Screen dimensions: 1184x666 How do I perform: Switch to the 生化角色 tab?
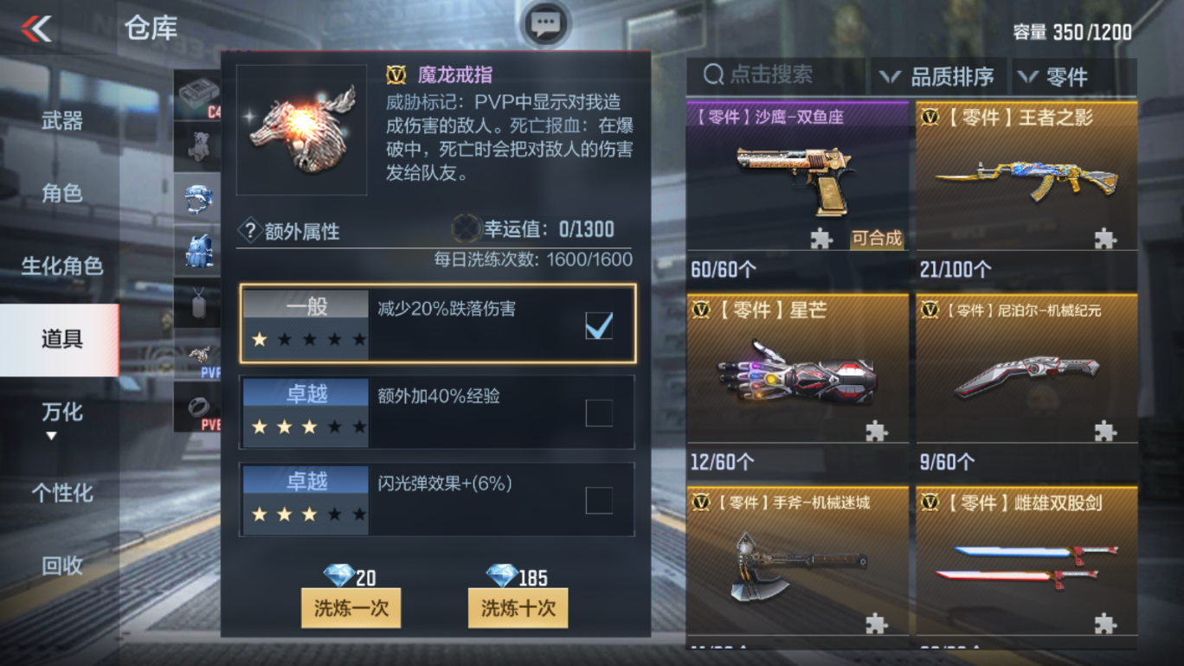[61, 266]
